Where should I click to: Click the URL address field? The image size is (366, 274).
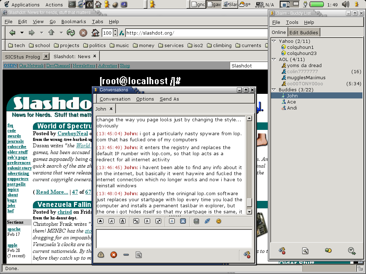click(197, 33)
